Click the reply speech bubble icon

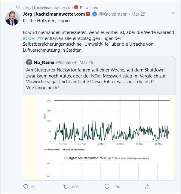26,187
